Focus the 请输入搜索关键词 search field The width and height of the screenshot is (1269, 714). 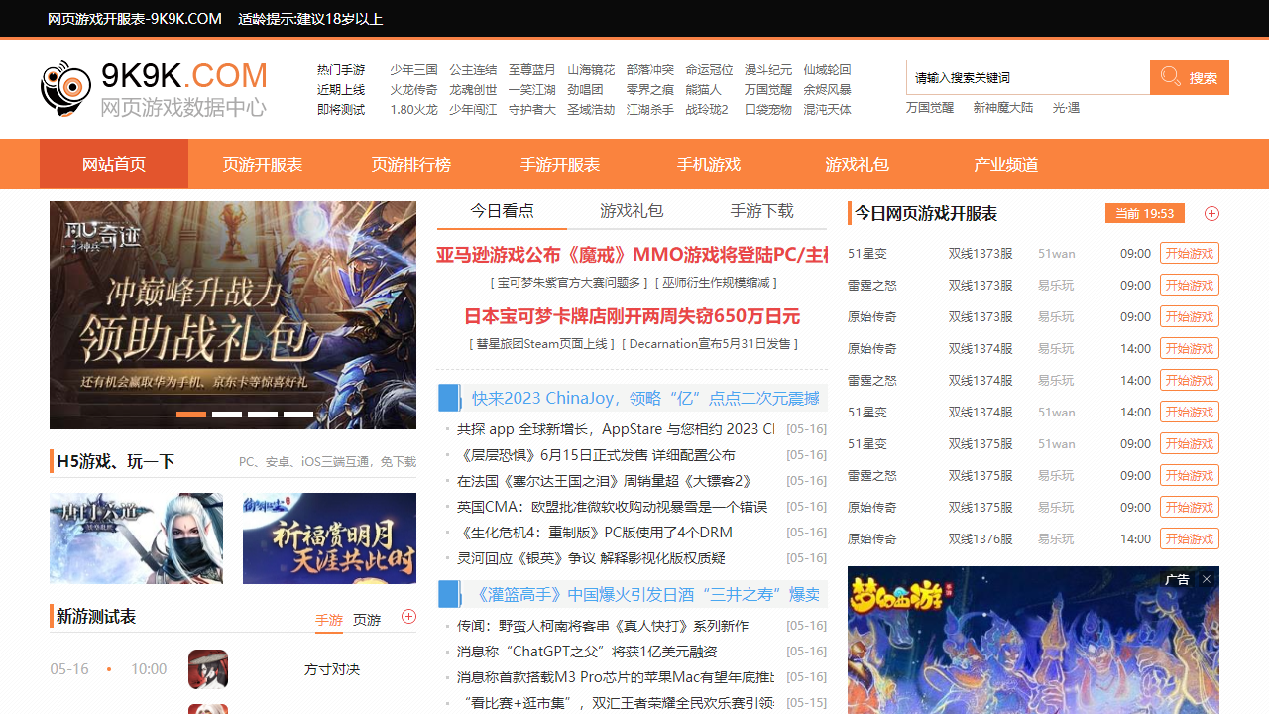(x=1028, y=77)
